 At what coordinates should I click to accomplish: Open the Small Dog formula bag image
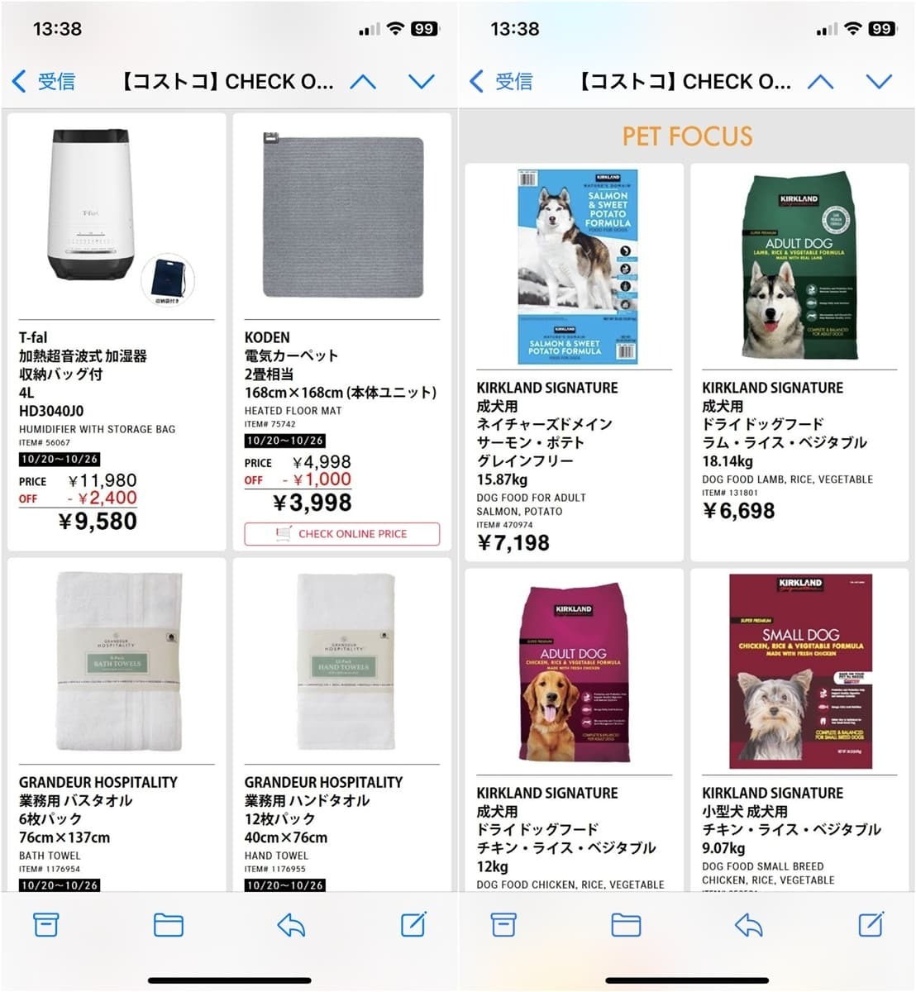click(800, 671)
